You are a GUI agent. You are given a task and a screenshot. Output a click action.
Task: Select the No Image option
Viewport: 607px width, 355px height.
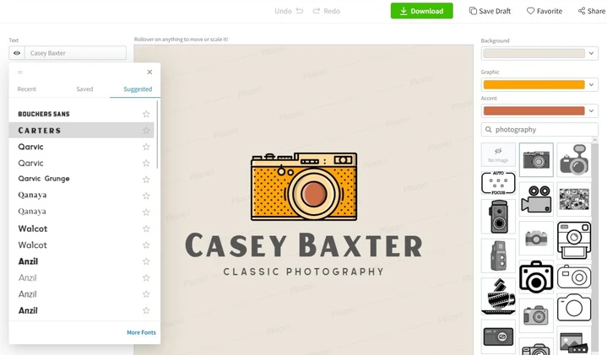coord(498,154)
